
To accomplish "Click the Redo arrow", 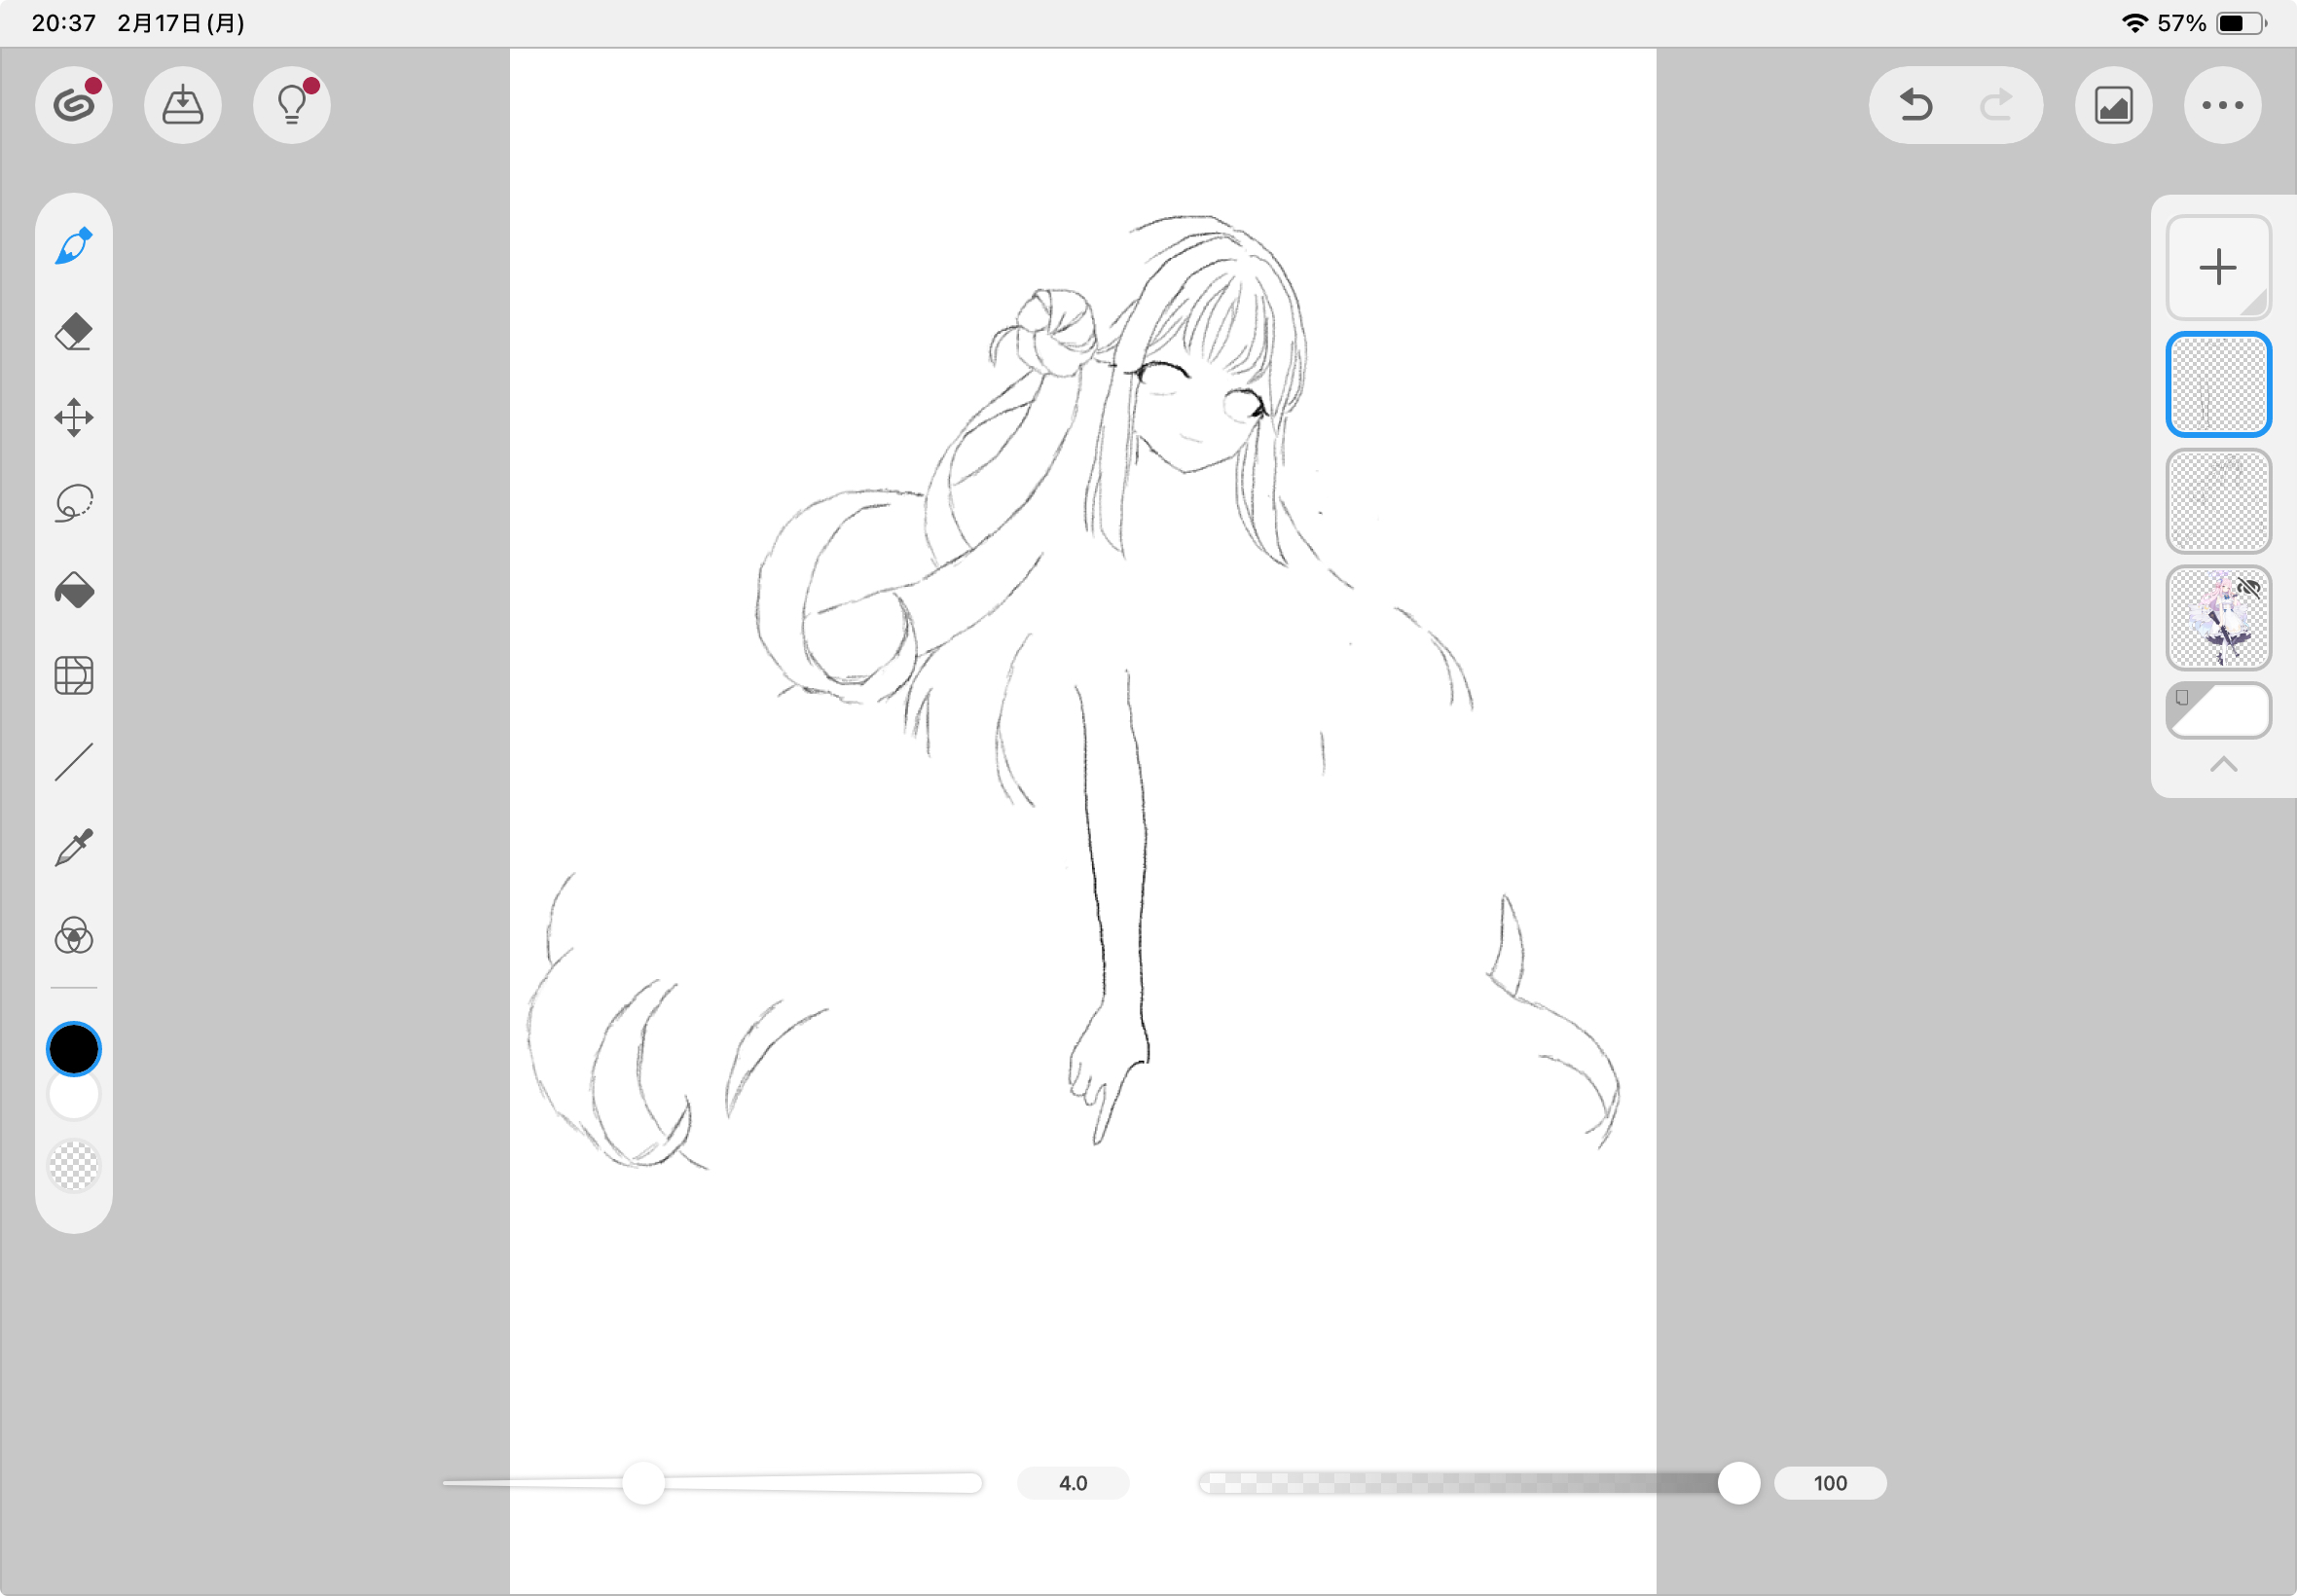I will [1996, 105].
